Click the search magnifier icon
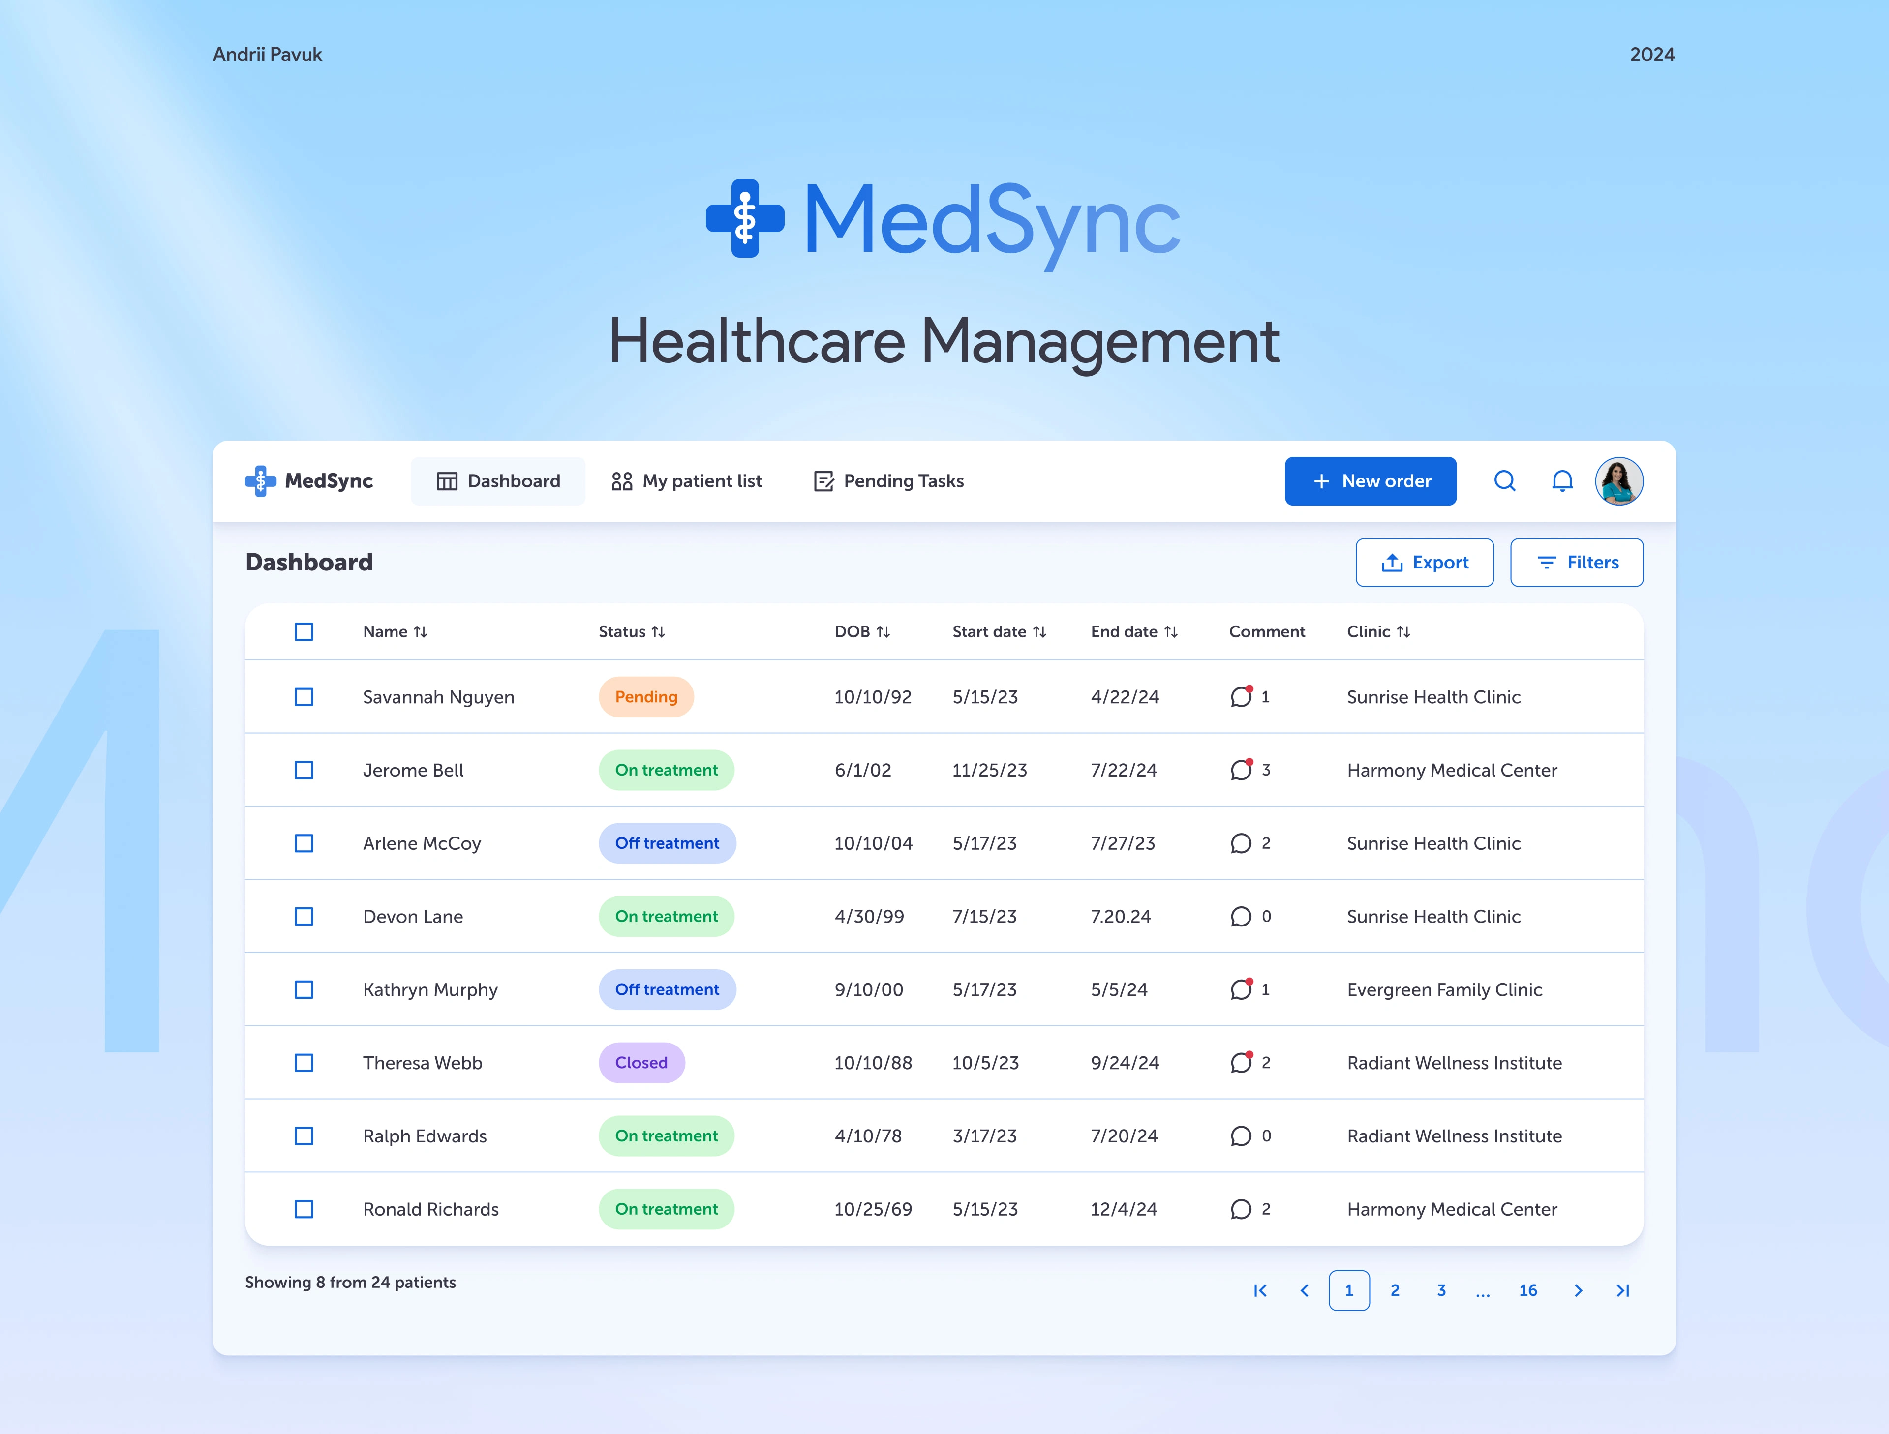Image resolution: width=1889 pixels, height=1434 pixels. [x=1505, y=481]
